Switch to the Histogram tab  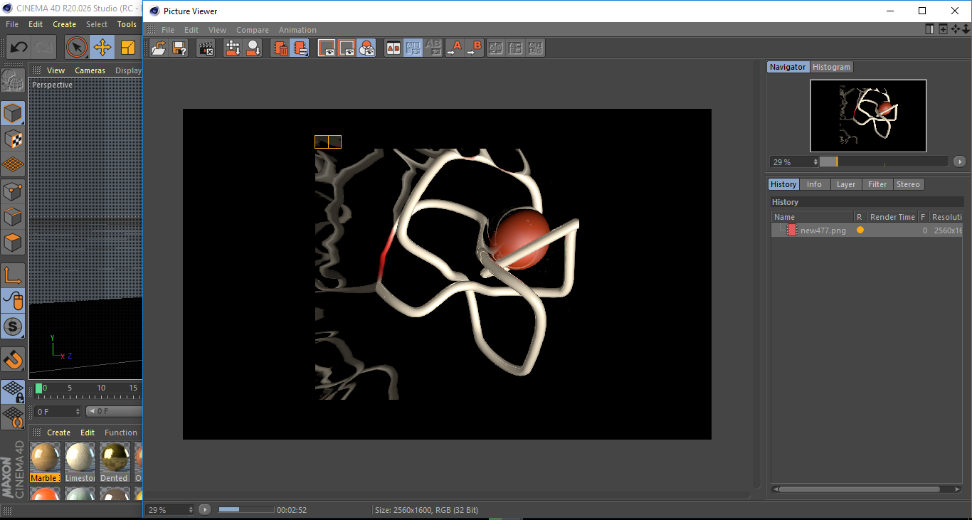(831, 67)
